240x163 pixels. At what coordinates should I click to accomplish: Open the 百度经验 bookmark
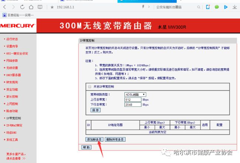pyautogui.click(x=18, y=15)
